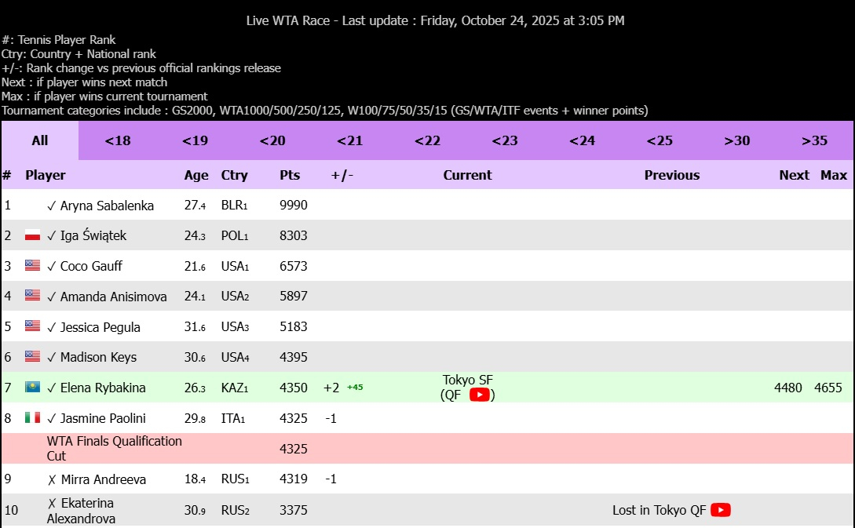Click Italy flag beside Jasmine Paolini
This screenshot has height=528, width=855.
tap(32, 418)
